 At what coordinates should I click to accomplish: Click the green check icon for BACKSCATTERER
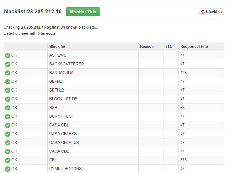coord(8,64)
